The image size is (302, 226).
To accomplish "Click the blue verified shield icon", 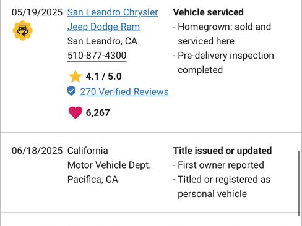I will (71, 91).
